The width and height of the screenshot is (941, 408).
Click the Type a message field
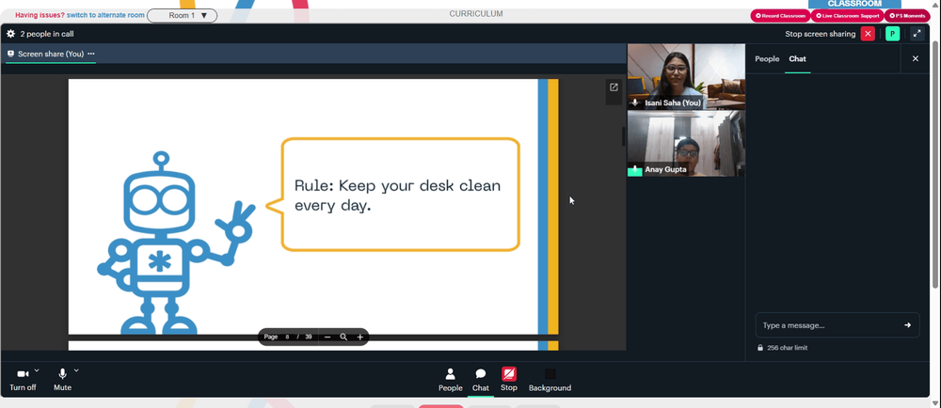[837, 325]
